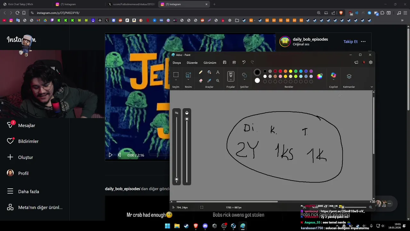Switch to the first (7) Instagram tab
410x231 pixels.
click(x=78, y=4)
